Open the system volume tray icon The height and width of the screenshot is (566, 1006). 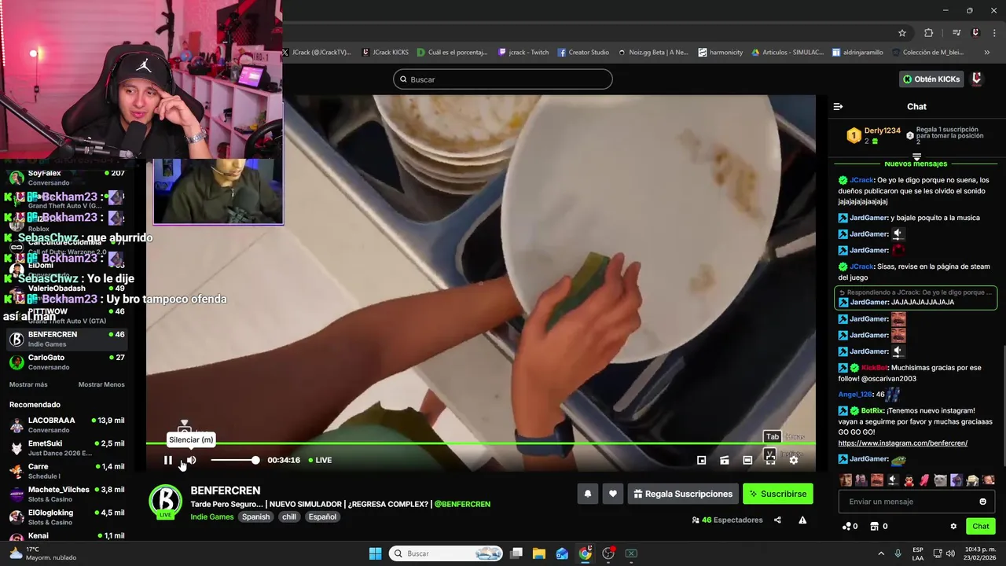952,553
